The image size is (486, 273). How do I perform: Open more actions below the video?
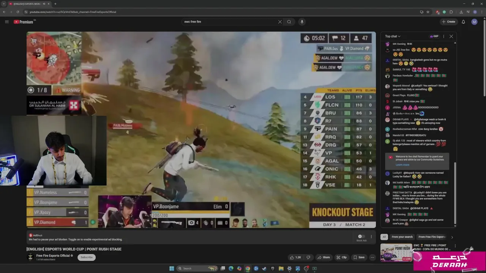point(372,257)
